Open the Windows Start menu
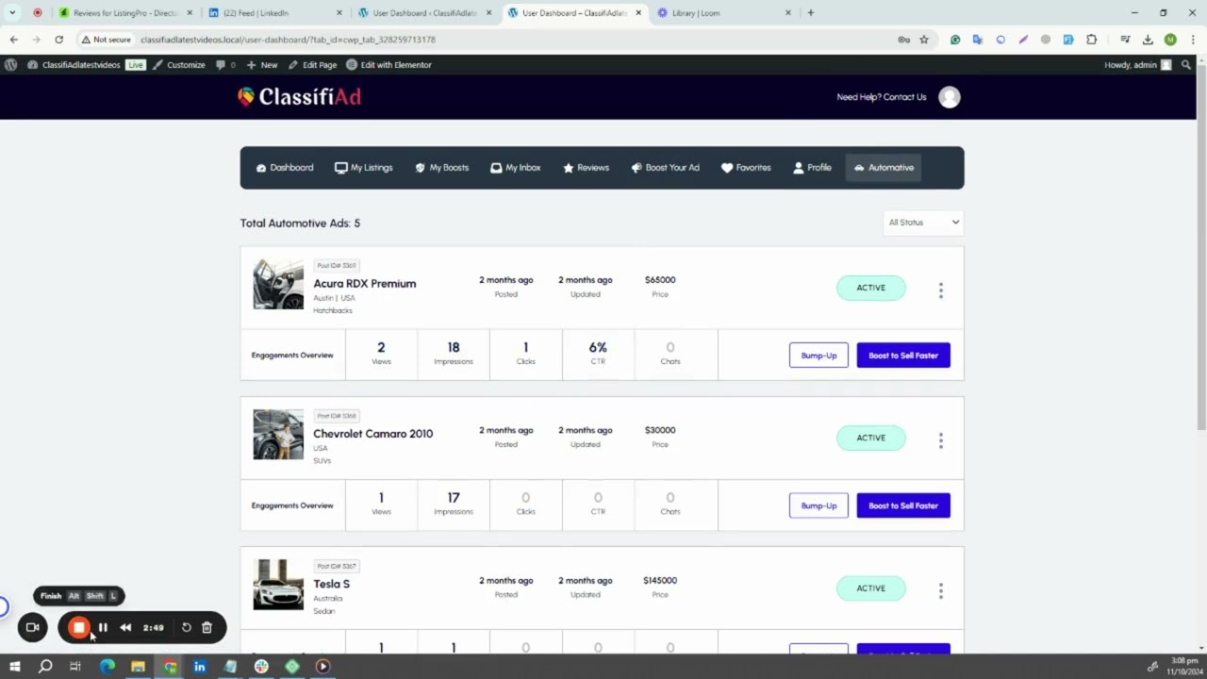1207x679 pixels. [x=14, y=666]
